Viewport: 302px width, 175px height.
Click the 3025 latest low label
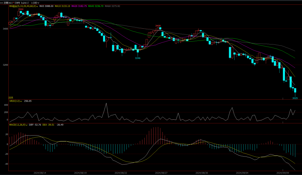point(295,98)
